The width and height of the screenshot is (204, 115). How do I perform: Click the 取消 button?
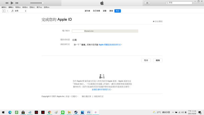146,60
